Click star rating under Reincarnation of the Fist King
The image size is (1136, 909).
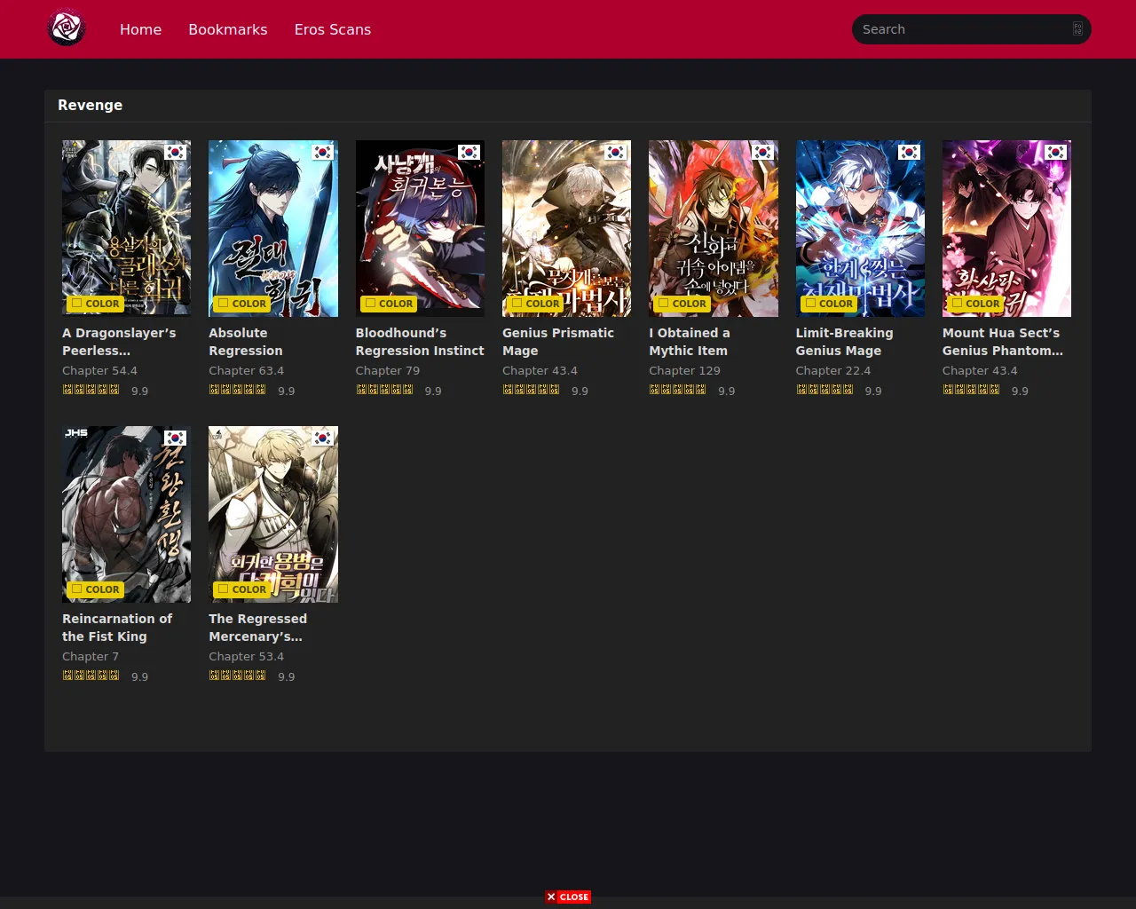91,676
